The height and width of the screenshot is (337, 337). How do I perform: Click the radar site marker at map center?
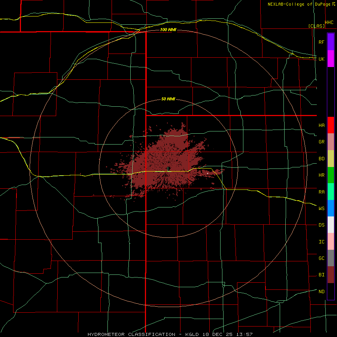pyautogui.click(x=168, y=168)
